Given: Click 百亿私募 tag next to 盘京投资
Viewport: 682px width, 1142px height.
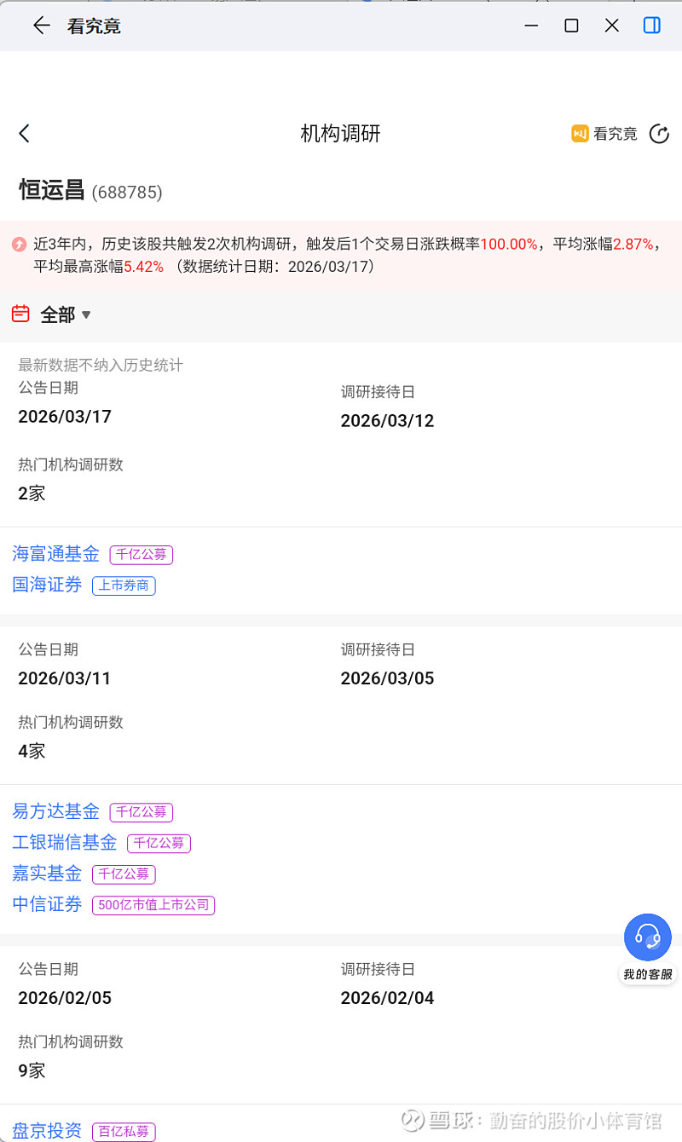Looking at the screenshot, I should click(124, 1132).
